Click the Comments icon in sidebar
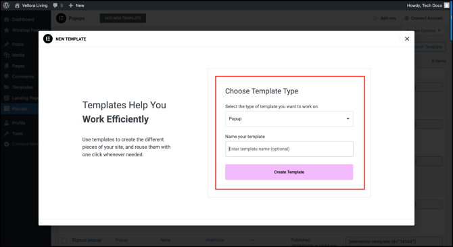The height and width of the screenshot is (247, 453). (6, 76)
